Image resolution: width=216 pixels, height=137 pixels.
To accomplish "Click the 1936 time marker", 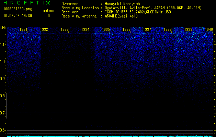I will click(x=126, y=29).
